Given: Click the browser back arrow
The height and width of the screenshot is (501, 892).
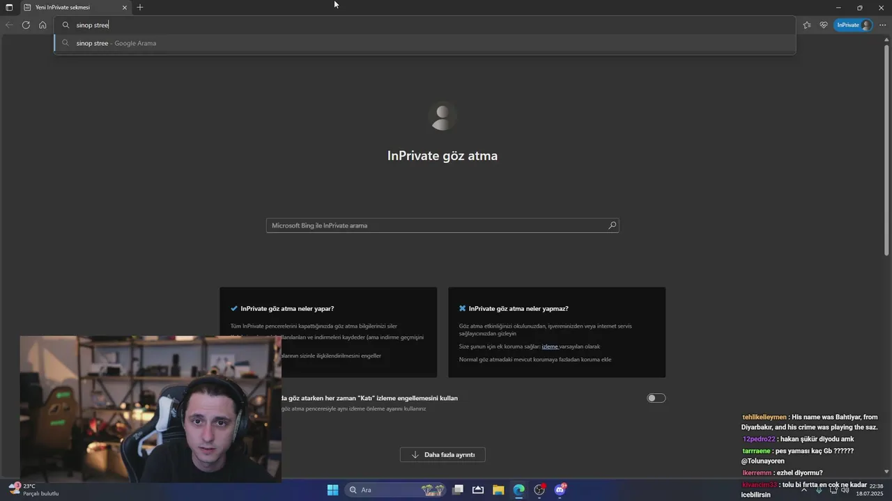Looking at the screenshot, I should [x=9, y=25].
